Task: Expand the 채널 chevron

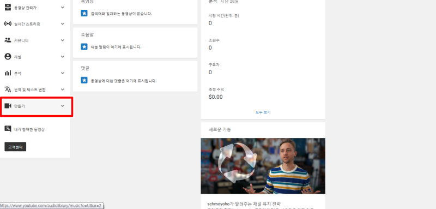Action: (x=63, y=57)
